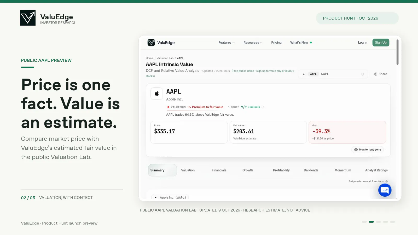This screenshot has height=235, width=418.
Task: Go to Home in the breadcrumb
Action: pos(149,58)
